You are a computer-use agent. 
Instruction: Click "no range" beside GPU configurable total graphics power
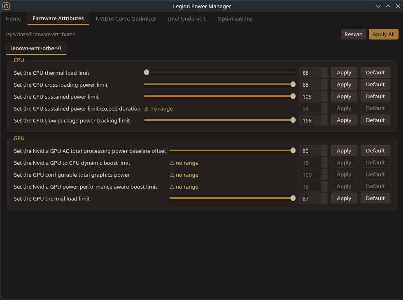184,175
